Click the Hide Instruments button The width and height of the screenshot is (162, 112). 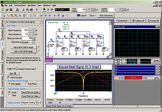(106, 16)
